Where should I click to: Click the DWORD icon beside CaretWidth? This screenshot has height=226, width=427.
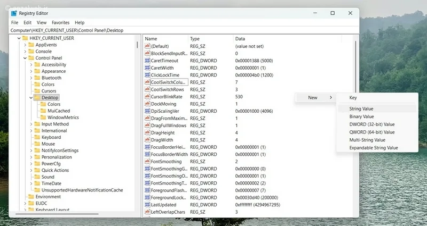coord(147,68)
